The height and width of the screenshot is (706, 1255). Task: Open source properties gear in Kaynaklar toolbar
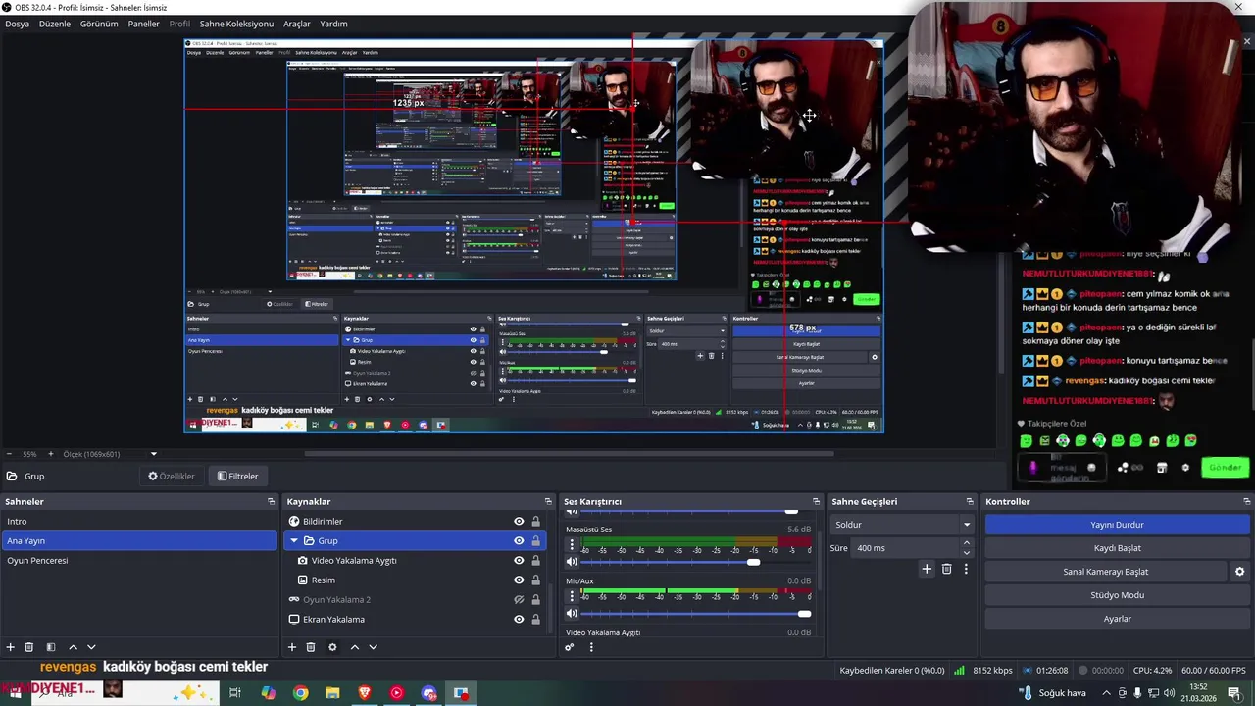[x=332, y=647]
